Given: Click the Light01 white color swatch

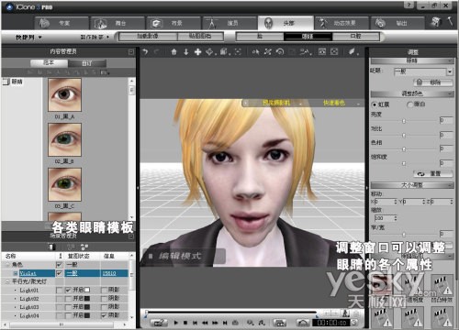Looking at the screenshot, I should [87, 290].
